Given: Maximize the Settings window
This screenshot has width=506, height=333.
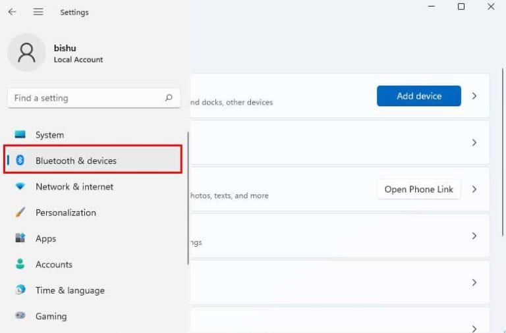Looking at the screenshot, I should click(461, 7).
